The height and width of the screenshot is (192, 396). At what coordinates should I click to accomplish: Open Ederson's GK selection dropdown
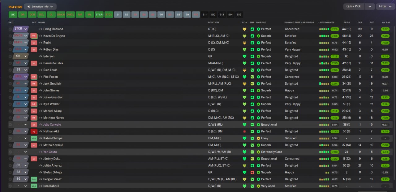pyautogui.click(x=20, y=56)
